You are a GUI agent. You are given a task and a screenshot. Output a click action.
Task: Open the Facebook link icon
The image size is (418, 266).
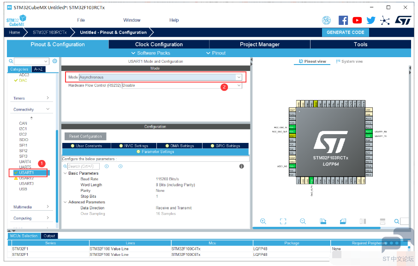343,20
